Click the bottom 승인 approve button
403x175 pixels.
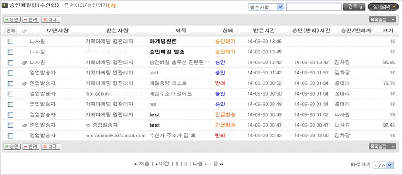pos(12,147)
